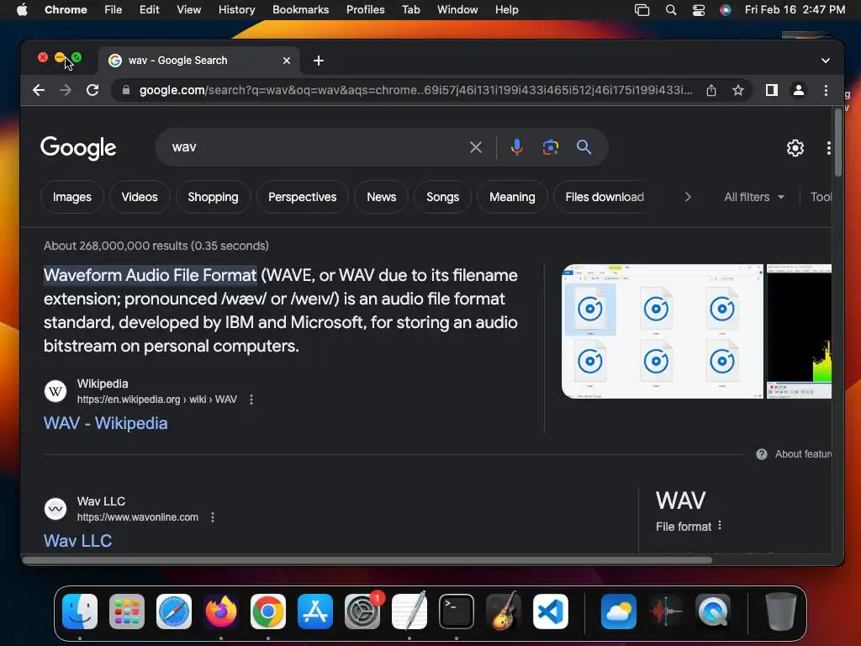Share this page using the share icon

[x=711, y=90]
